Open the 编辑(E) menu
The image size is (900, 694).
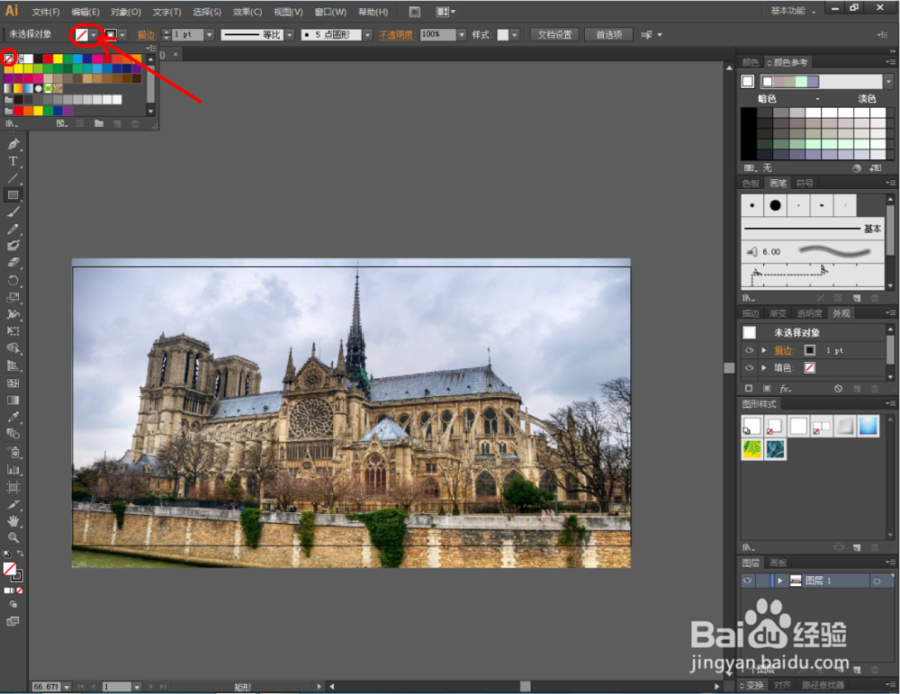[85, 12]
